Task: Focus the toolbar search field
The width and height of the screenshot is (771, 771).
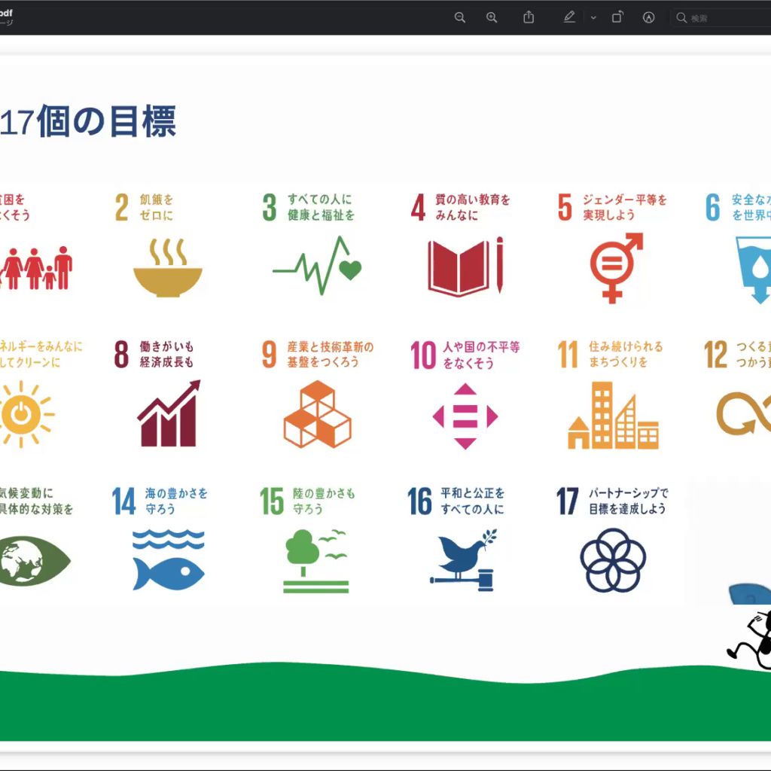Action: pyautogui.click(x=721, y=18)
